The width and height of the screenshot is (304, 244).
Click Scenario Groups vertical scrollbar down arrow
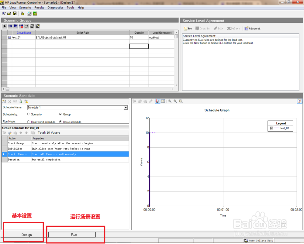tap(176, 85)
